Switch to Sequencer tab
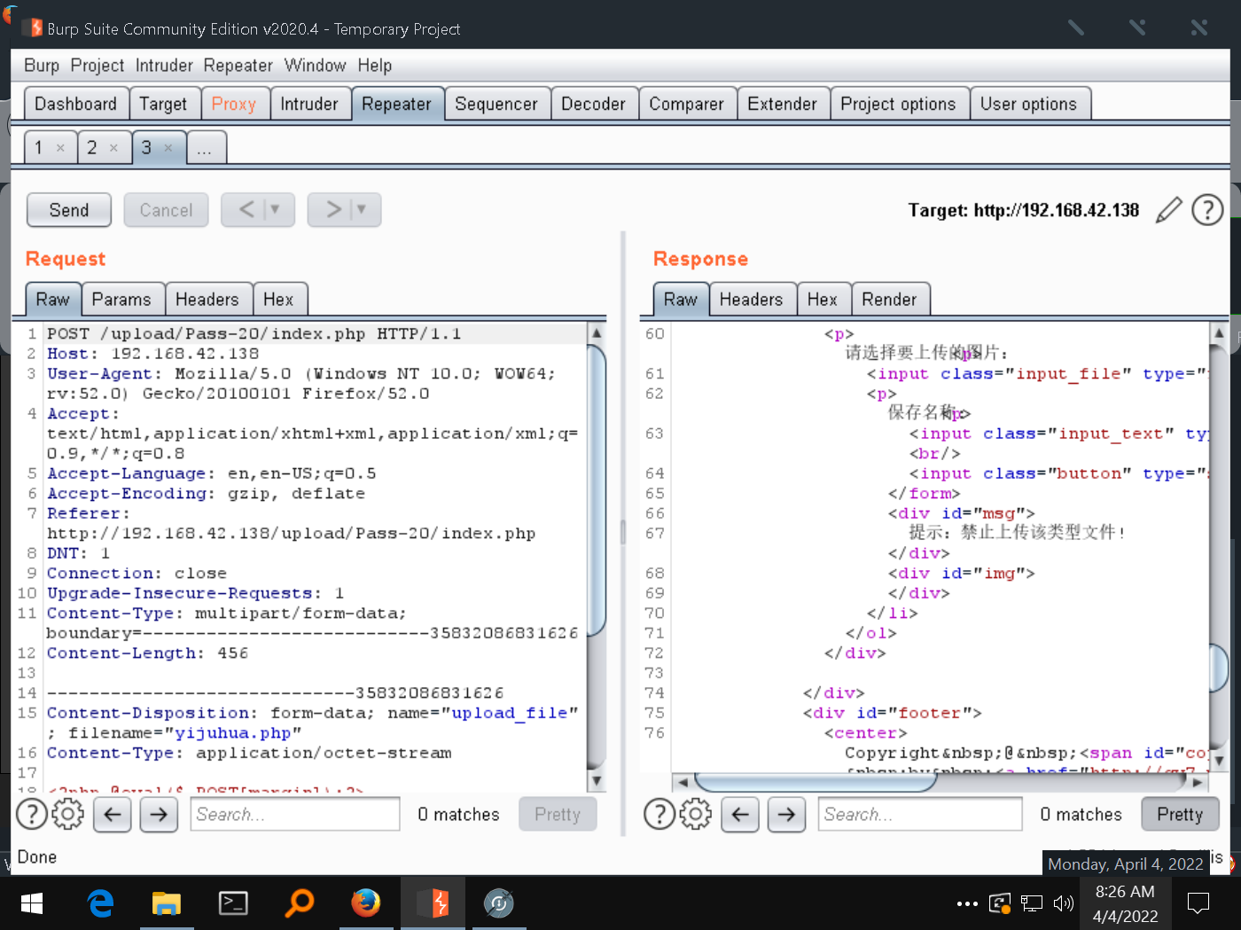Viewport: 1241px width, 930px height. point(496,104)
